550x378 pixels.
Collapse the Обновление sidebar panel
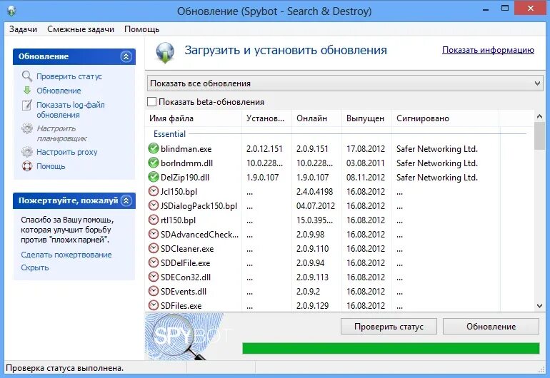pos(126,56)
